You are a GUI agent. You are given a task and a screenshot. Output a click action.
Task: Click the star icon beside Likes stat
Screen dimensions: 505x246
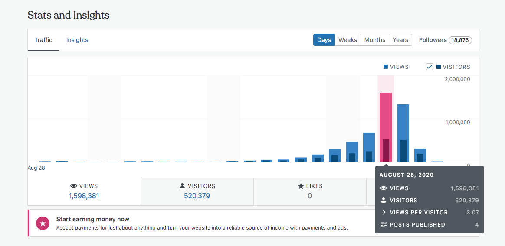pyautogui.click(x=301, y=186)
